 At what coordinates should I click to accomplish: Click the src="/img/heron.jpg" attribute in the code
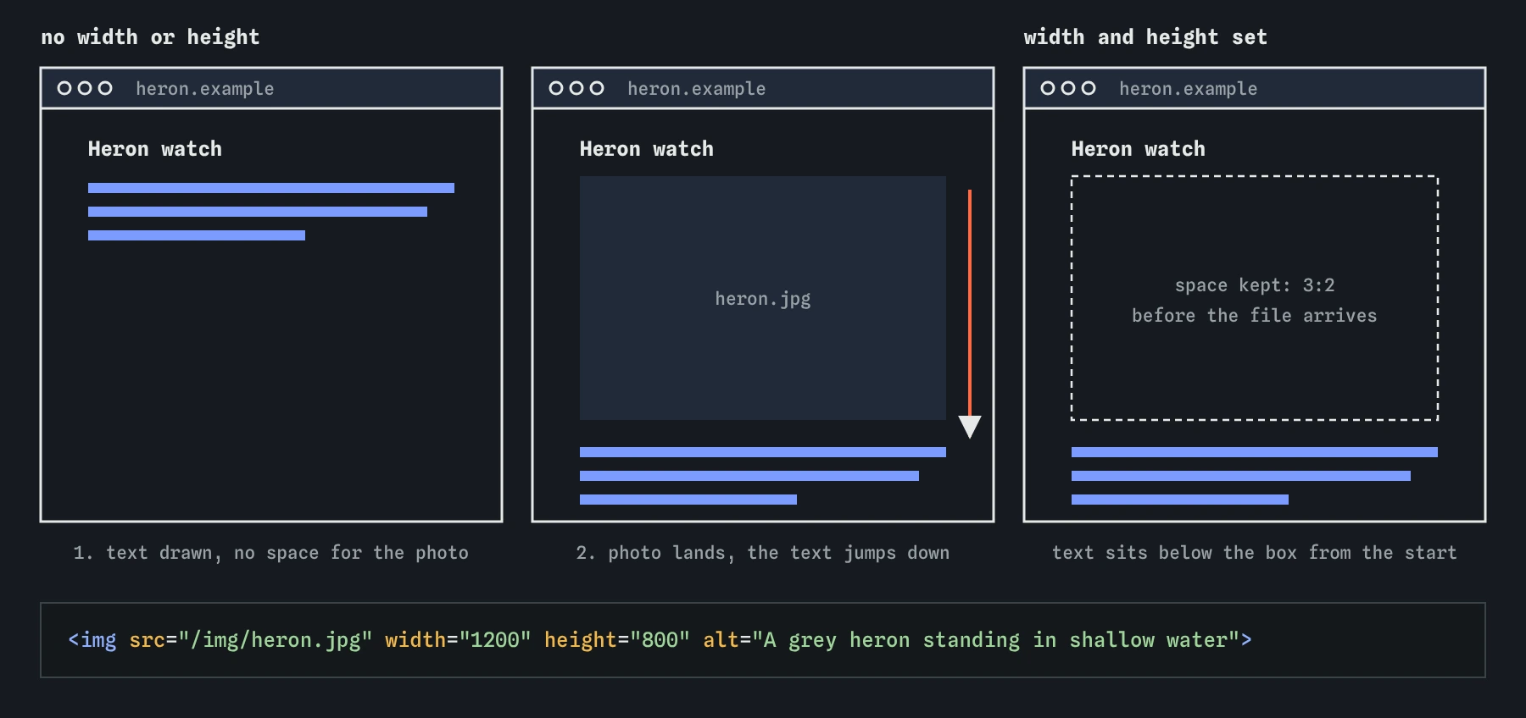(x=251, y=640)
